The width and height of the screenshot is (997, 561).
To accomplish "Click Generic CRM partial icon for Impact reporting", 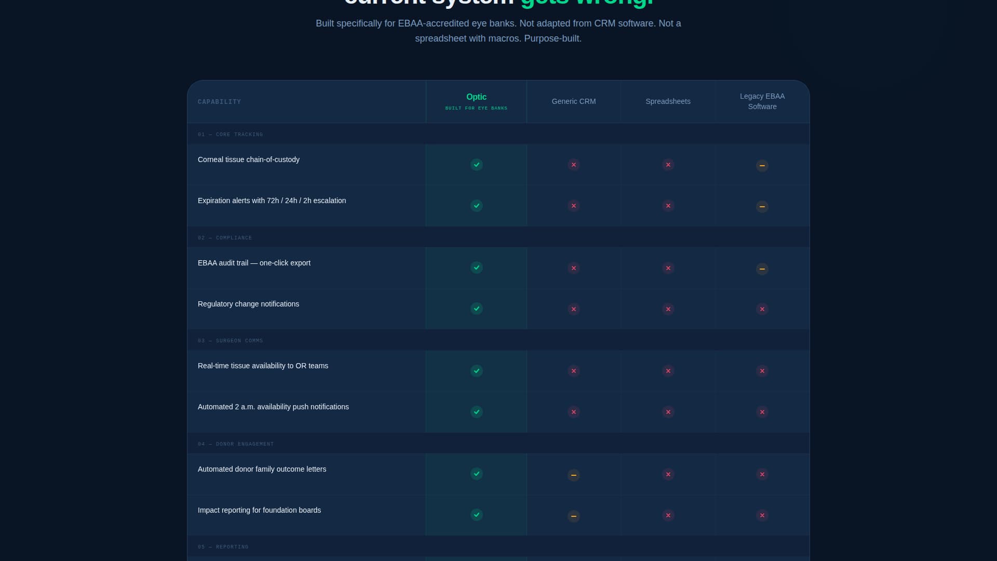I will 573,516.
